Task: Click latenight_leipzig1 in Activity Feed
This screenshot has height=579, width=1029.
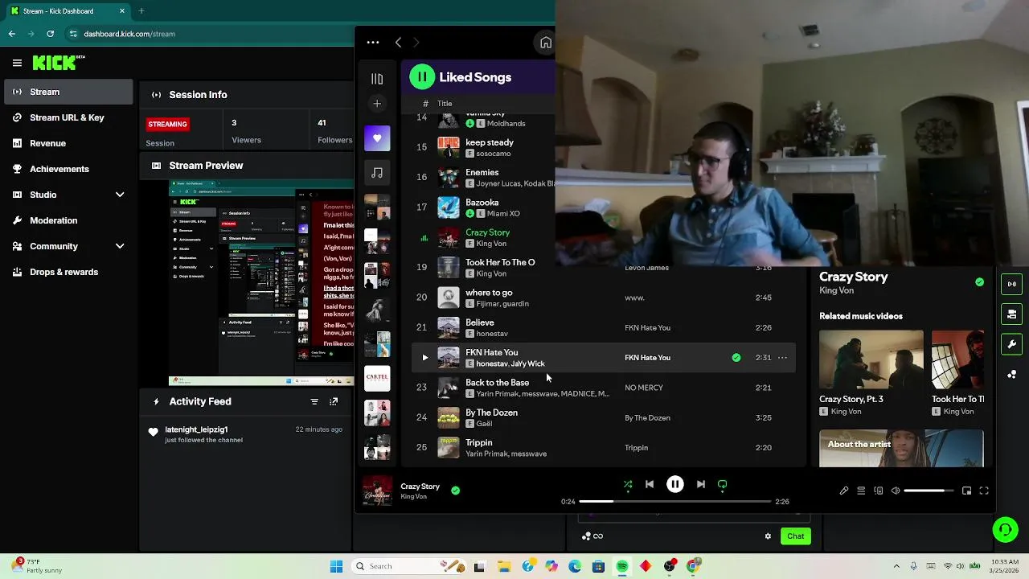Action: click(196, 429)
